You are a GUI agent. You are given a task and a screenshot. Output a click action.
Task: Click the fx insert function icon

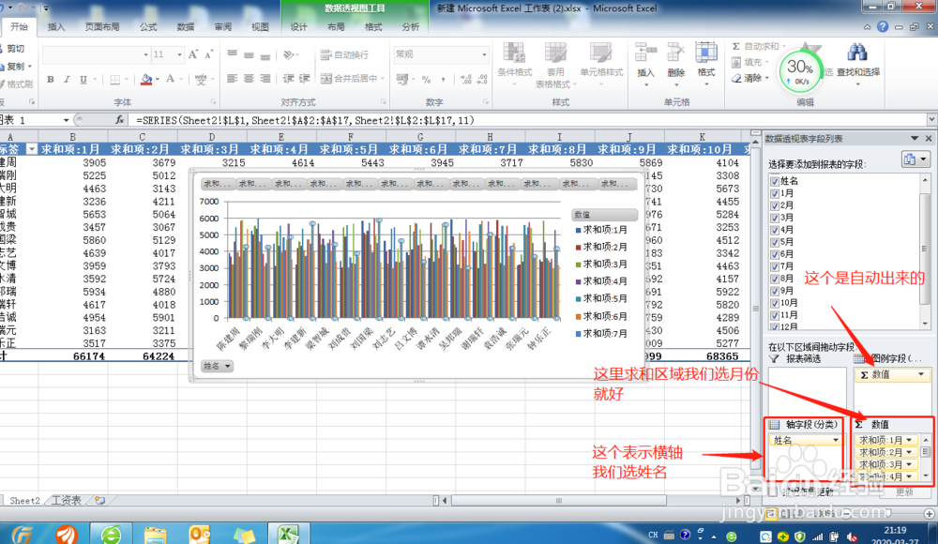coord(120,120)
